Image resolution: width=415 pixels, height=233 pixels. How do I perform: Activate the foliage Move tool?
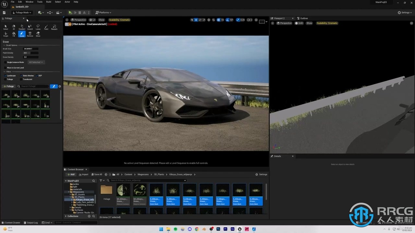click(x=38, y=34)
